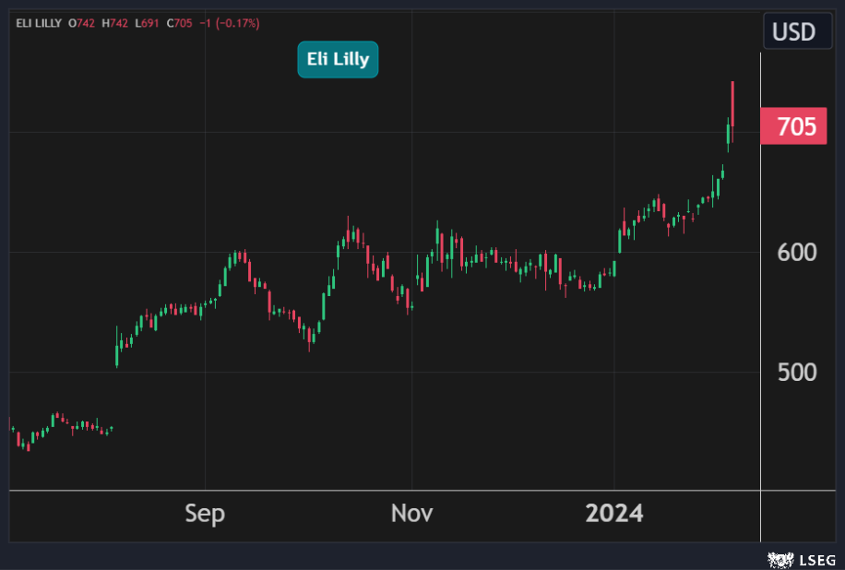The image size is (845, 570).
Task: Click the latest tall red candlestick
Action: pos(732,103)
